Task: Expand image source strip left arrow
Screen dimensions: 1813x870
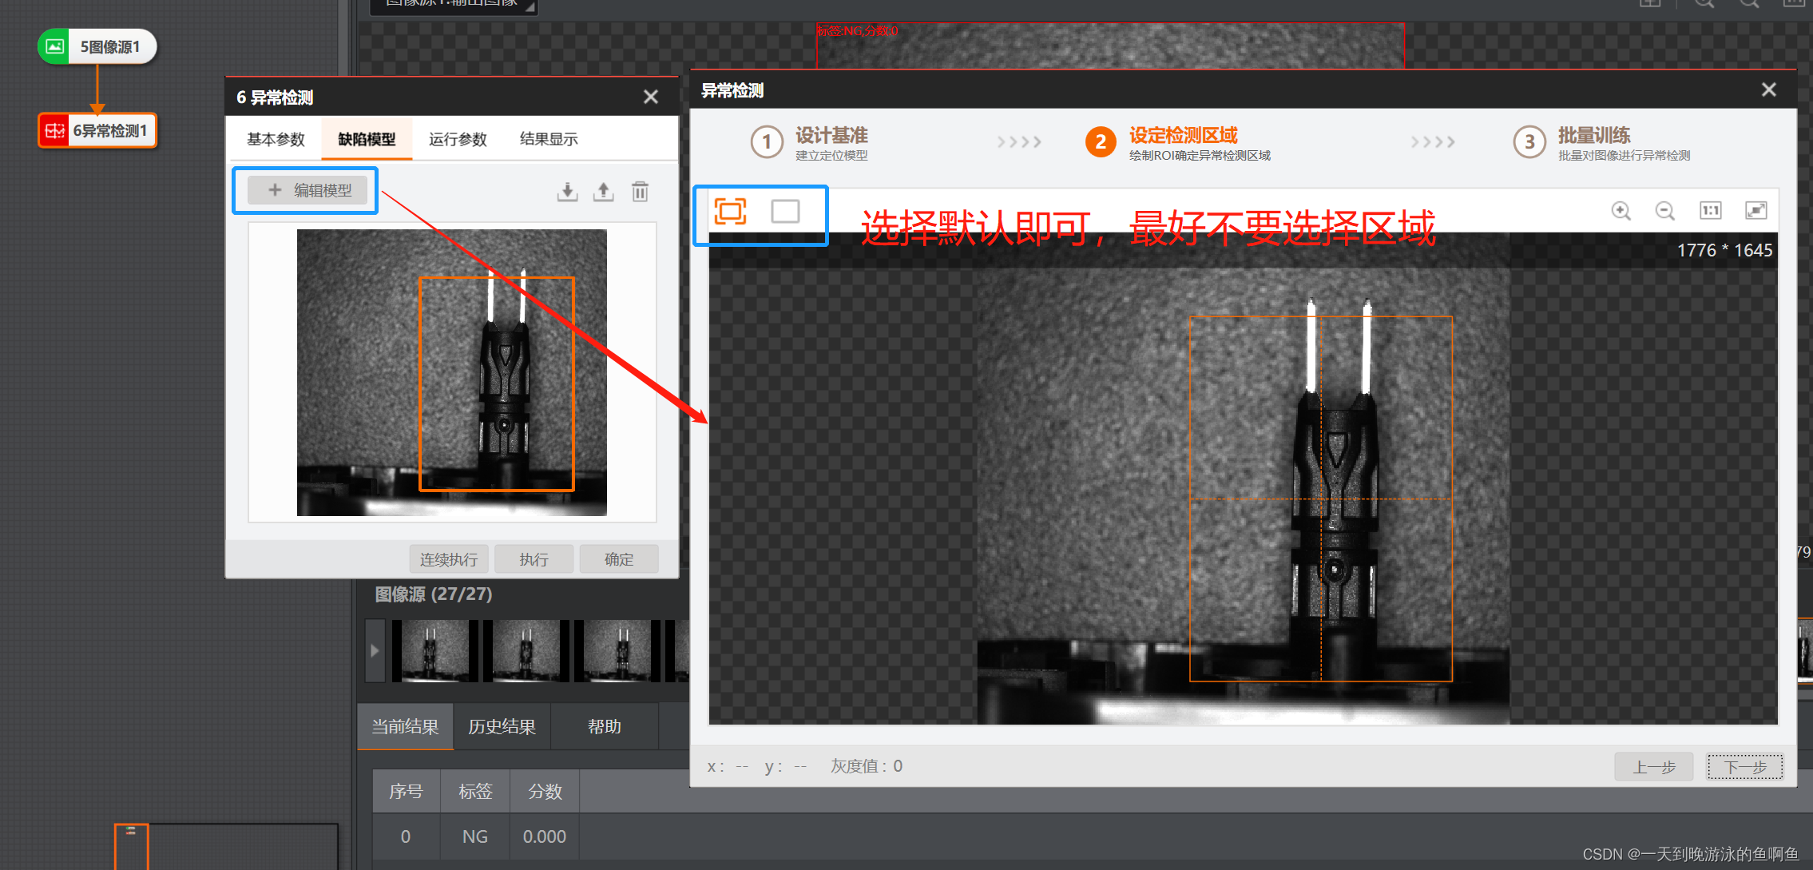Action: 375,650
